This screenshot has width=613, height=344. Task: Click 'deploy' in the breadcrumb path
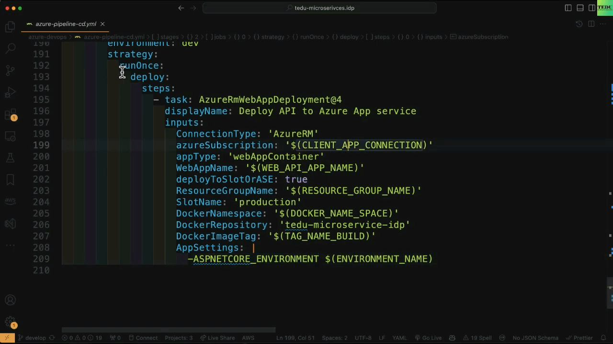coord(349,37)
